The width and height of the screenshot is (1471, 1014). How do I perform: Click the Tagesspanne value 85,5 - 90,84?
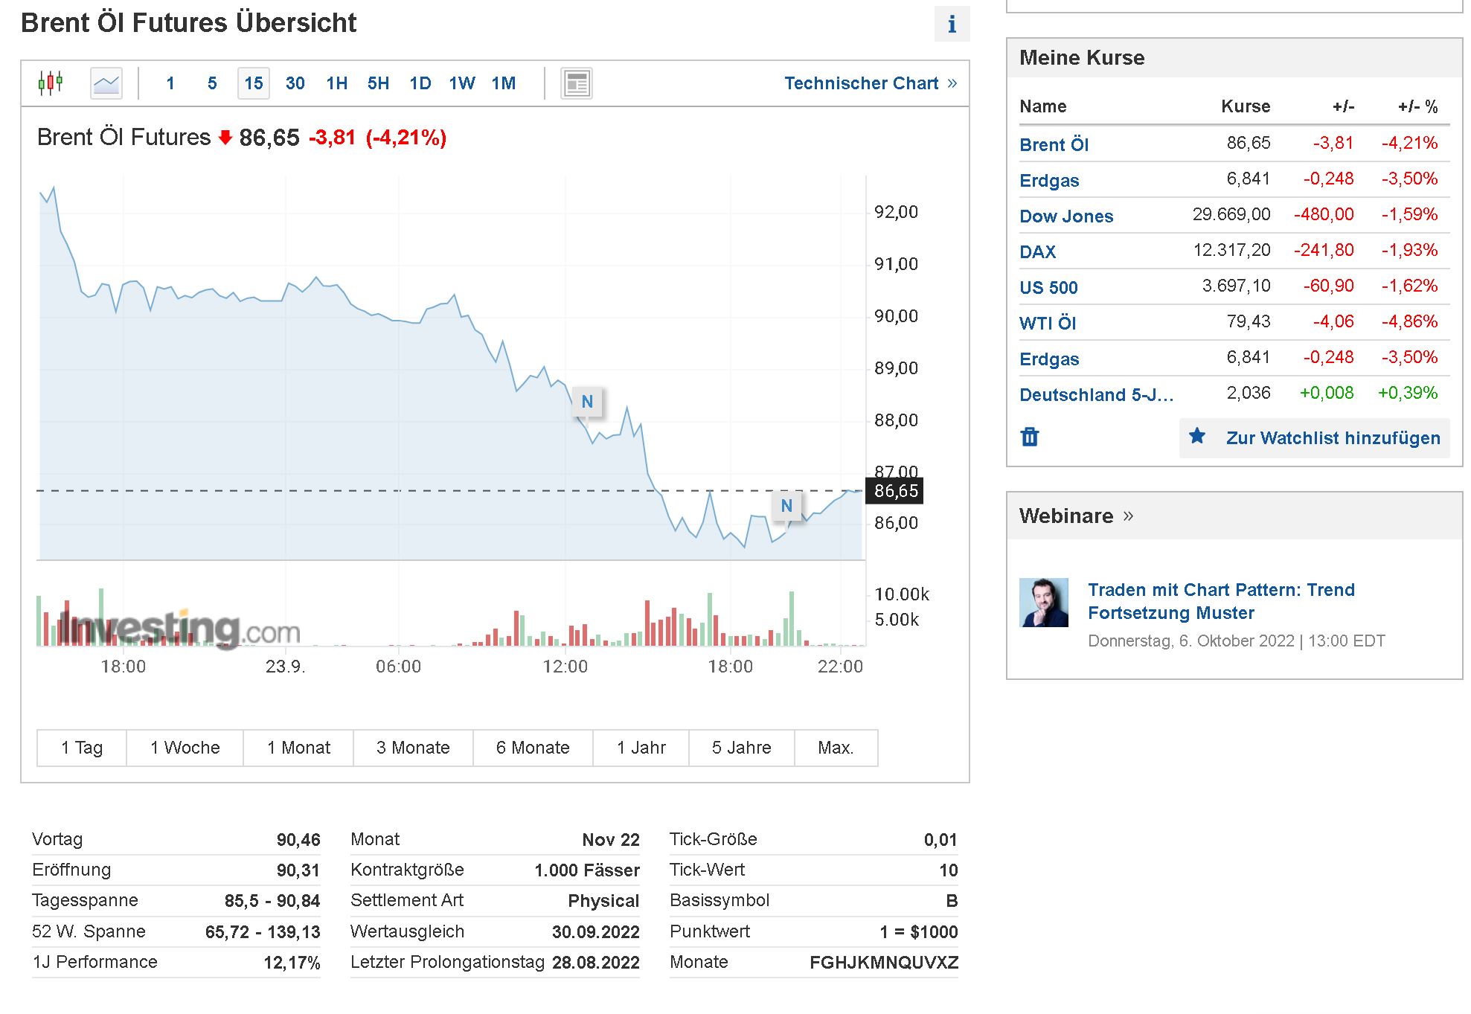272,901
